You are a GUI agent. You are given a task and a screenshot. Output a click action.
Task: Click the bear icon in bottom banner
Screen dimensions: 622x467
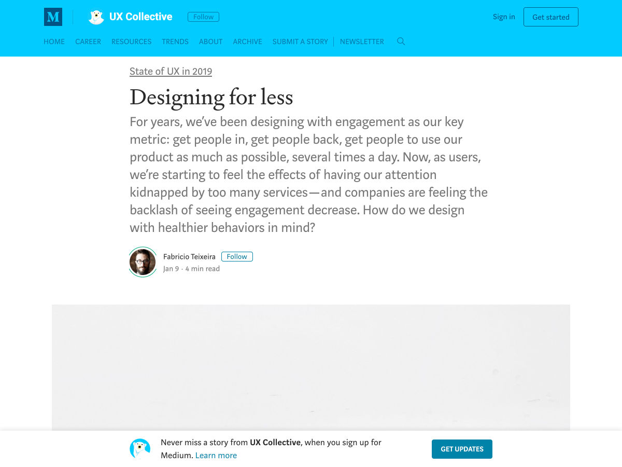pos(140,449)
